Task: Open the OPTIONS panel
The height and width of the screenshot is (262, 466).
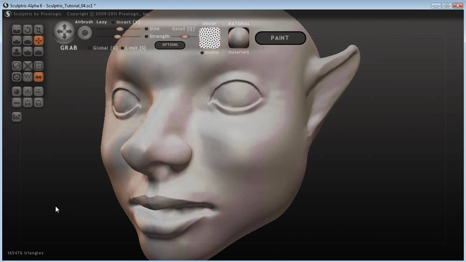Action: (170, 45)
